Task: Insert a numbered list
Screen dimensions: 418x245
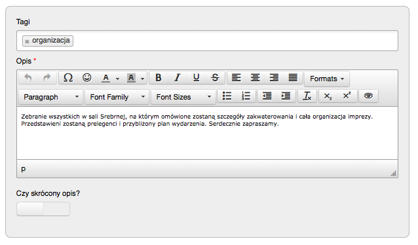Action: pyautogui.click(x=246, y=96)
